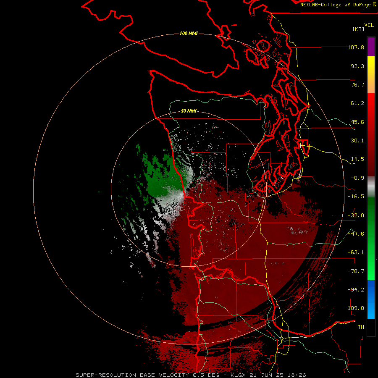Image resolution: width=378 pixels, height=378 pixels.
Task: Click the -94.2 velocity scale value
Action: coord(356,290)
